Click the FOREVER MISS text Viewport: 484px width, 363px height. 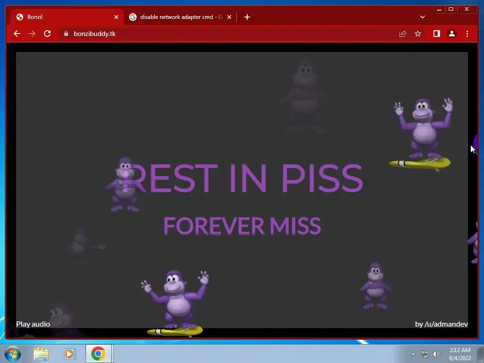click(242, 225)
